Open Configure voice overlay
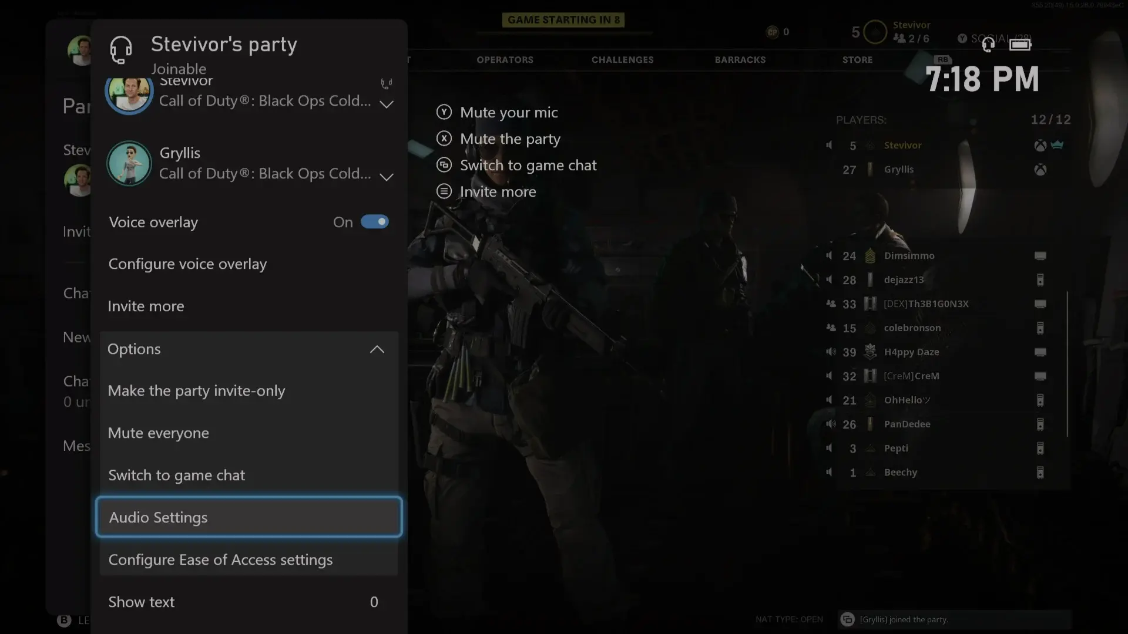The image size is (1128, 634). pos(187,264)
